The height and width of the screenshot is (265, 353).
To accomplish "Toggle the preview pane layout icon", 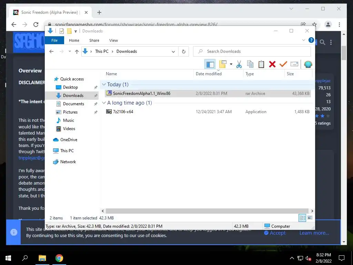I will (210, 65).
